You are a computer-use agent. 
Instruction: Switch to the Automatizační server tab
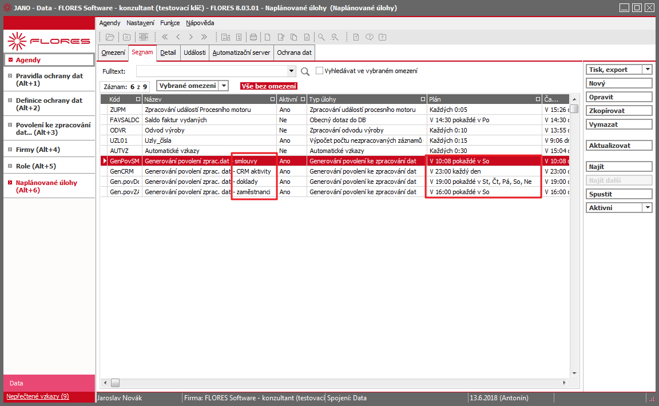click(241, 53)
